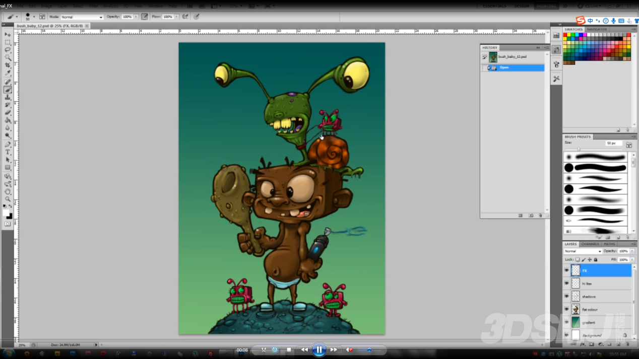Image resolution: width=639 pixels, height=359 pixels.
Task: Pause the video playback
Action: click(319, 349)
